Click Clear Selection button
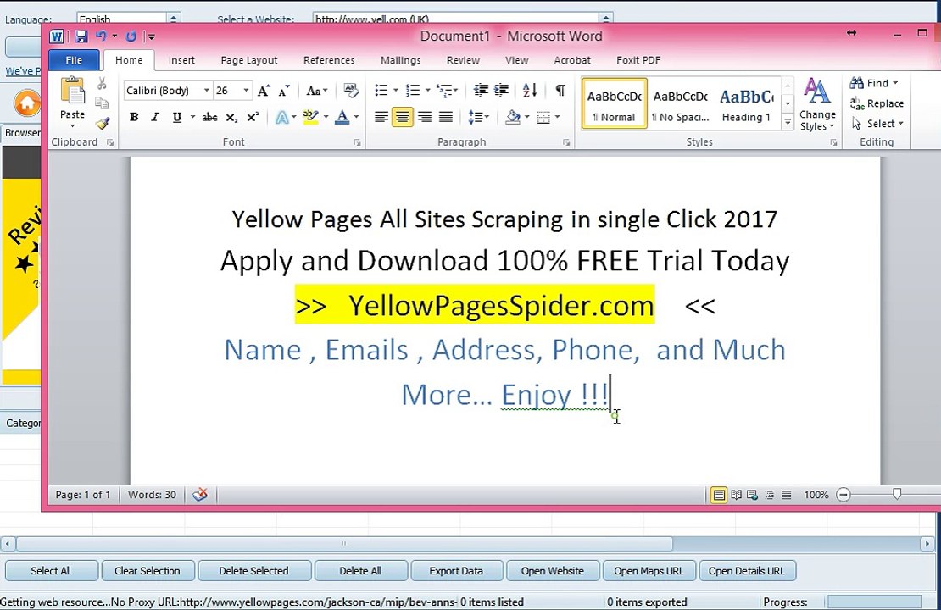This screenshot has height=610, width=941. (148, 571)
